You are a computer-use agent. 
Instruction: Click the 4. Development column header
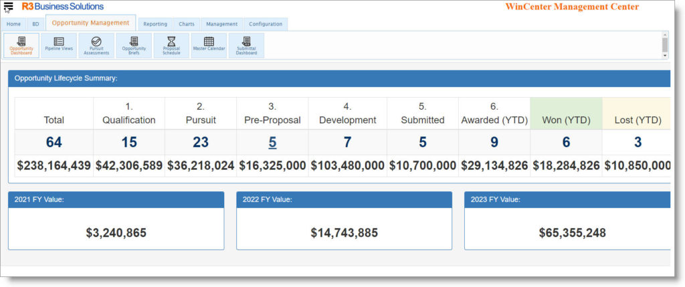(348, 114)
